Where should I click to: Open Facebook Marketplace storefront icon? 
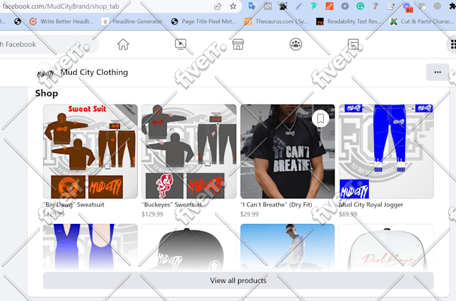pyautogui.click(x=238, y=44)
